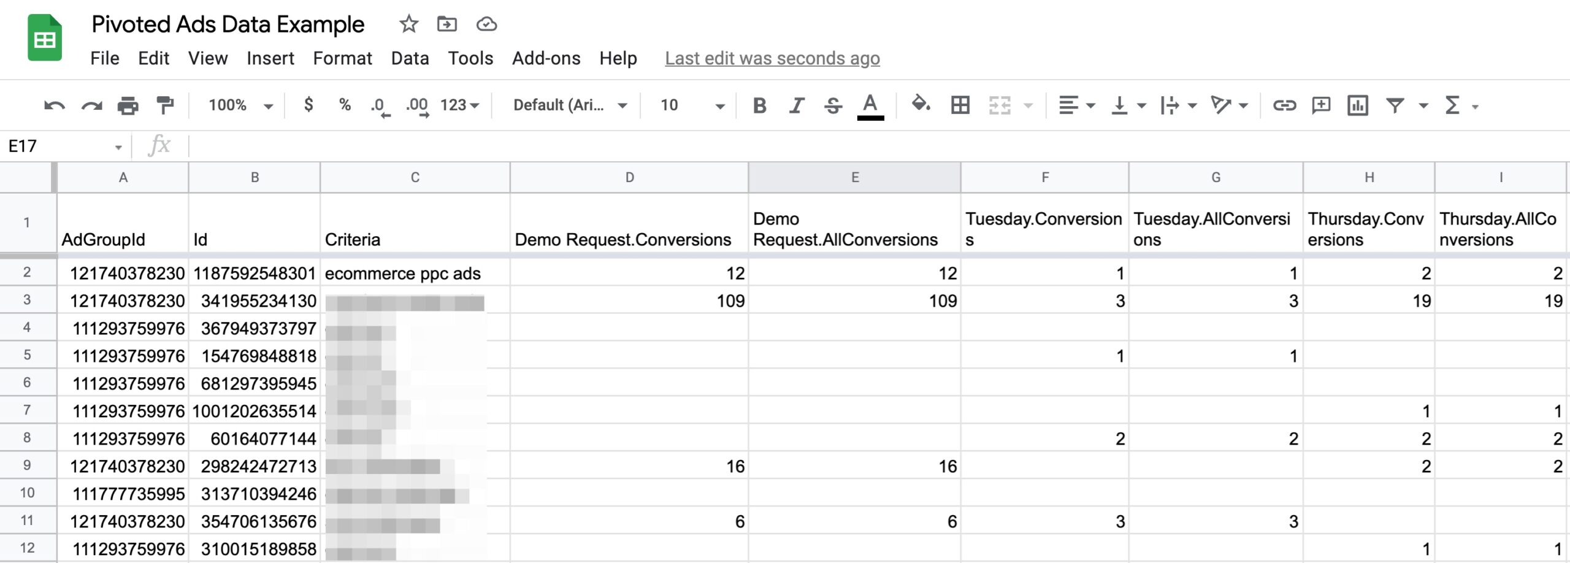Star the document with the star icon
1570x563 pixels.
(408, 25)
